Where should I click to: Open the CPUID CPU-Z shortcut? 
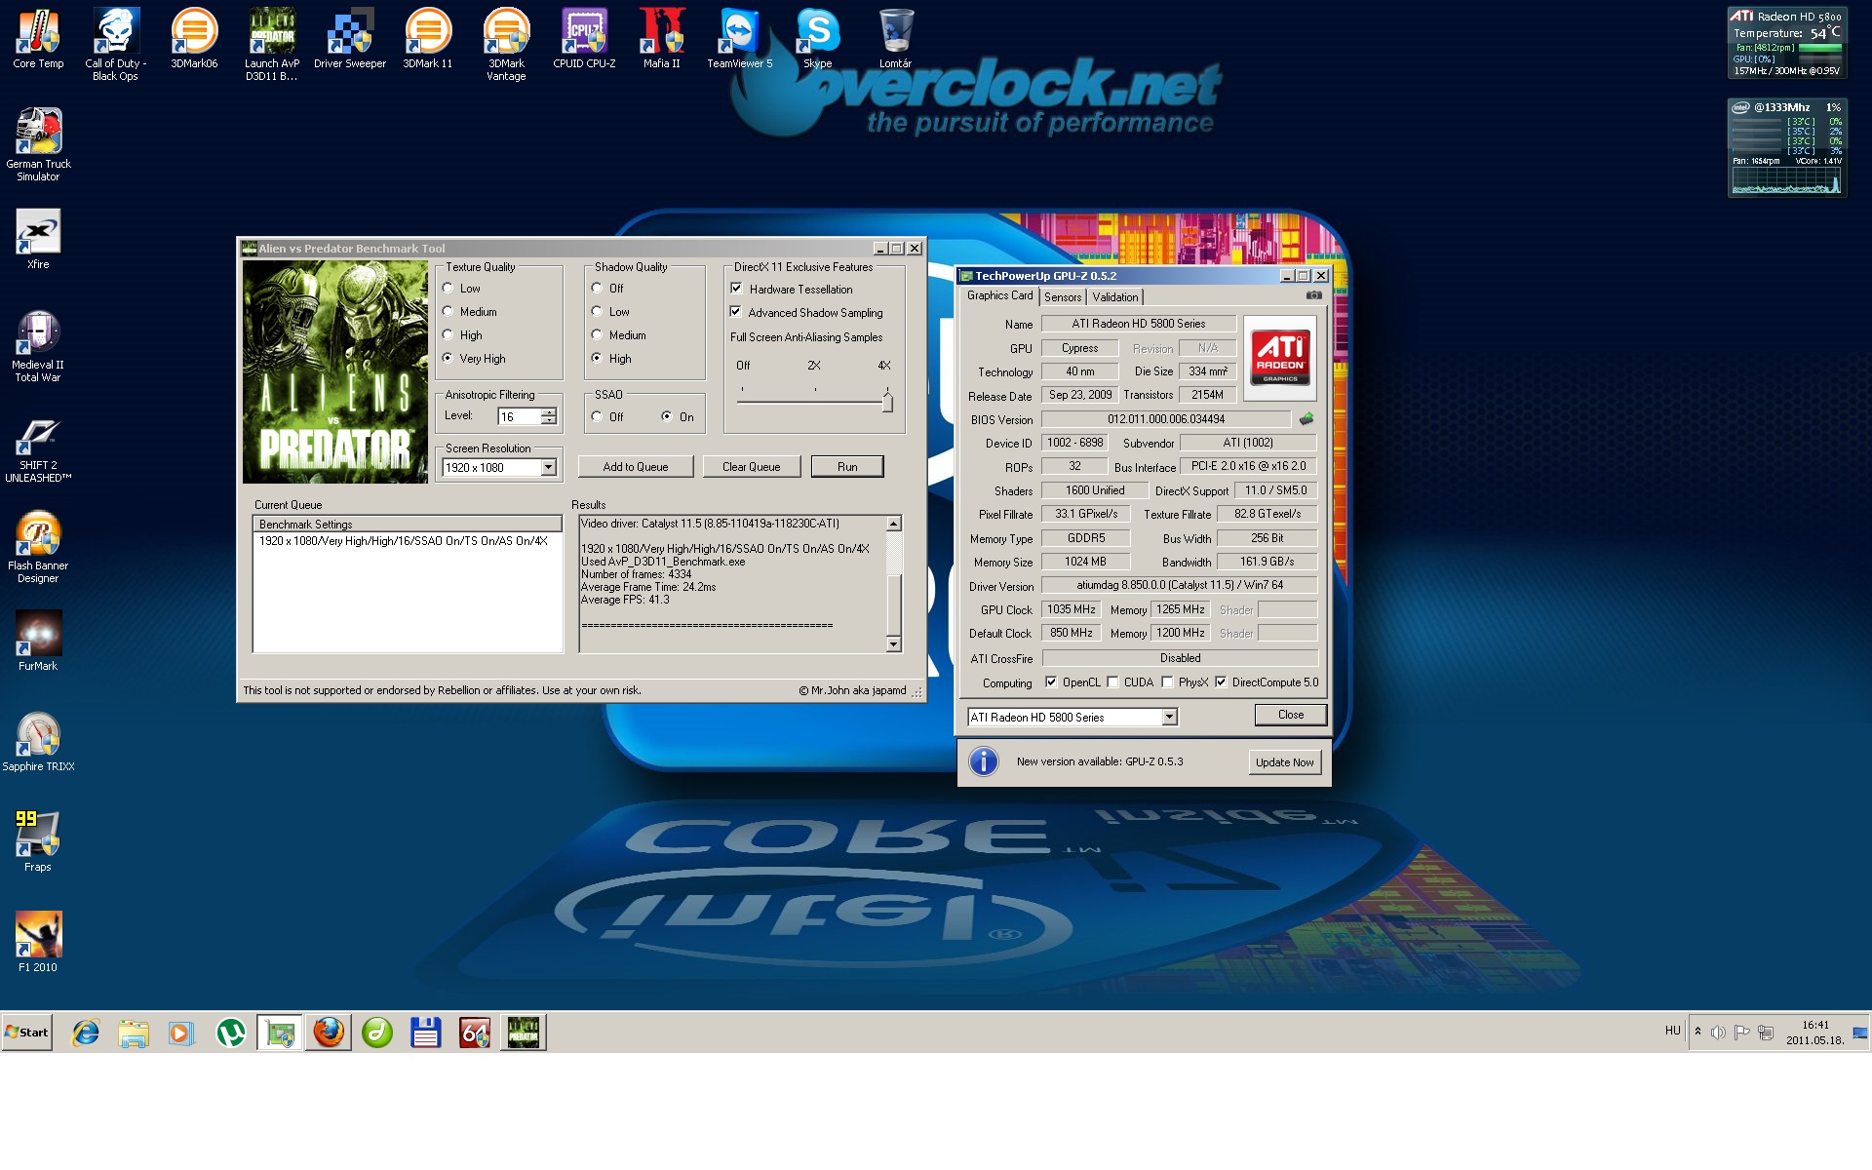pyautogui.click(x=584, y=39)
